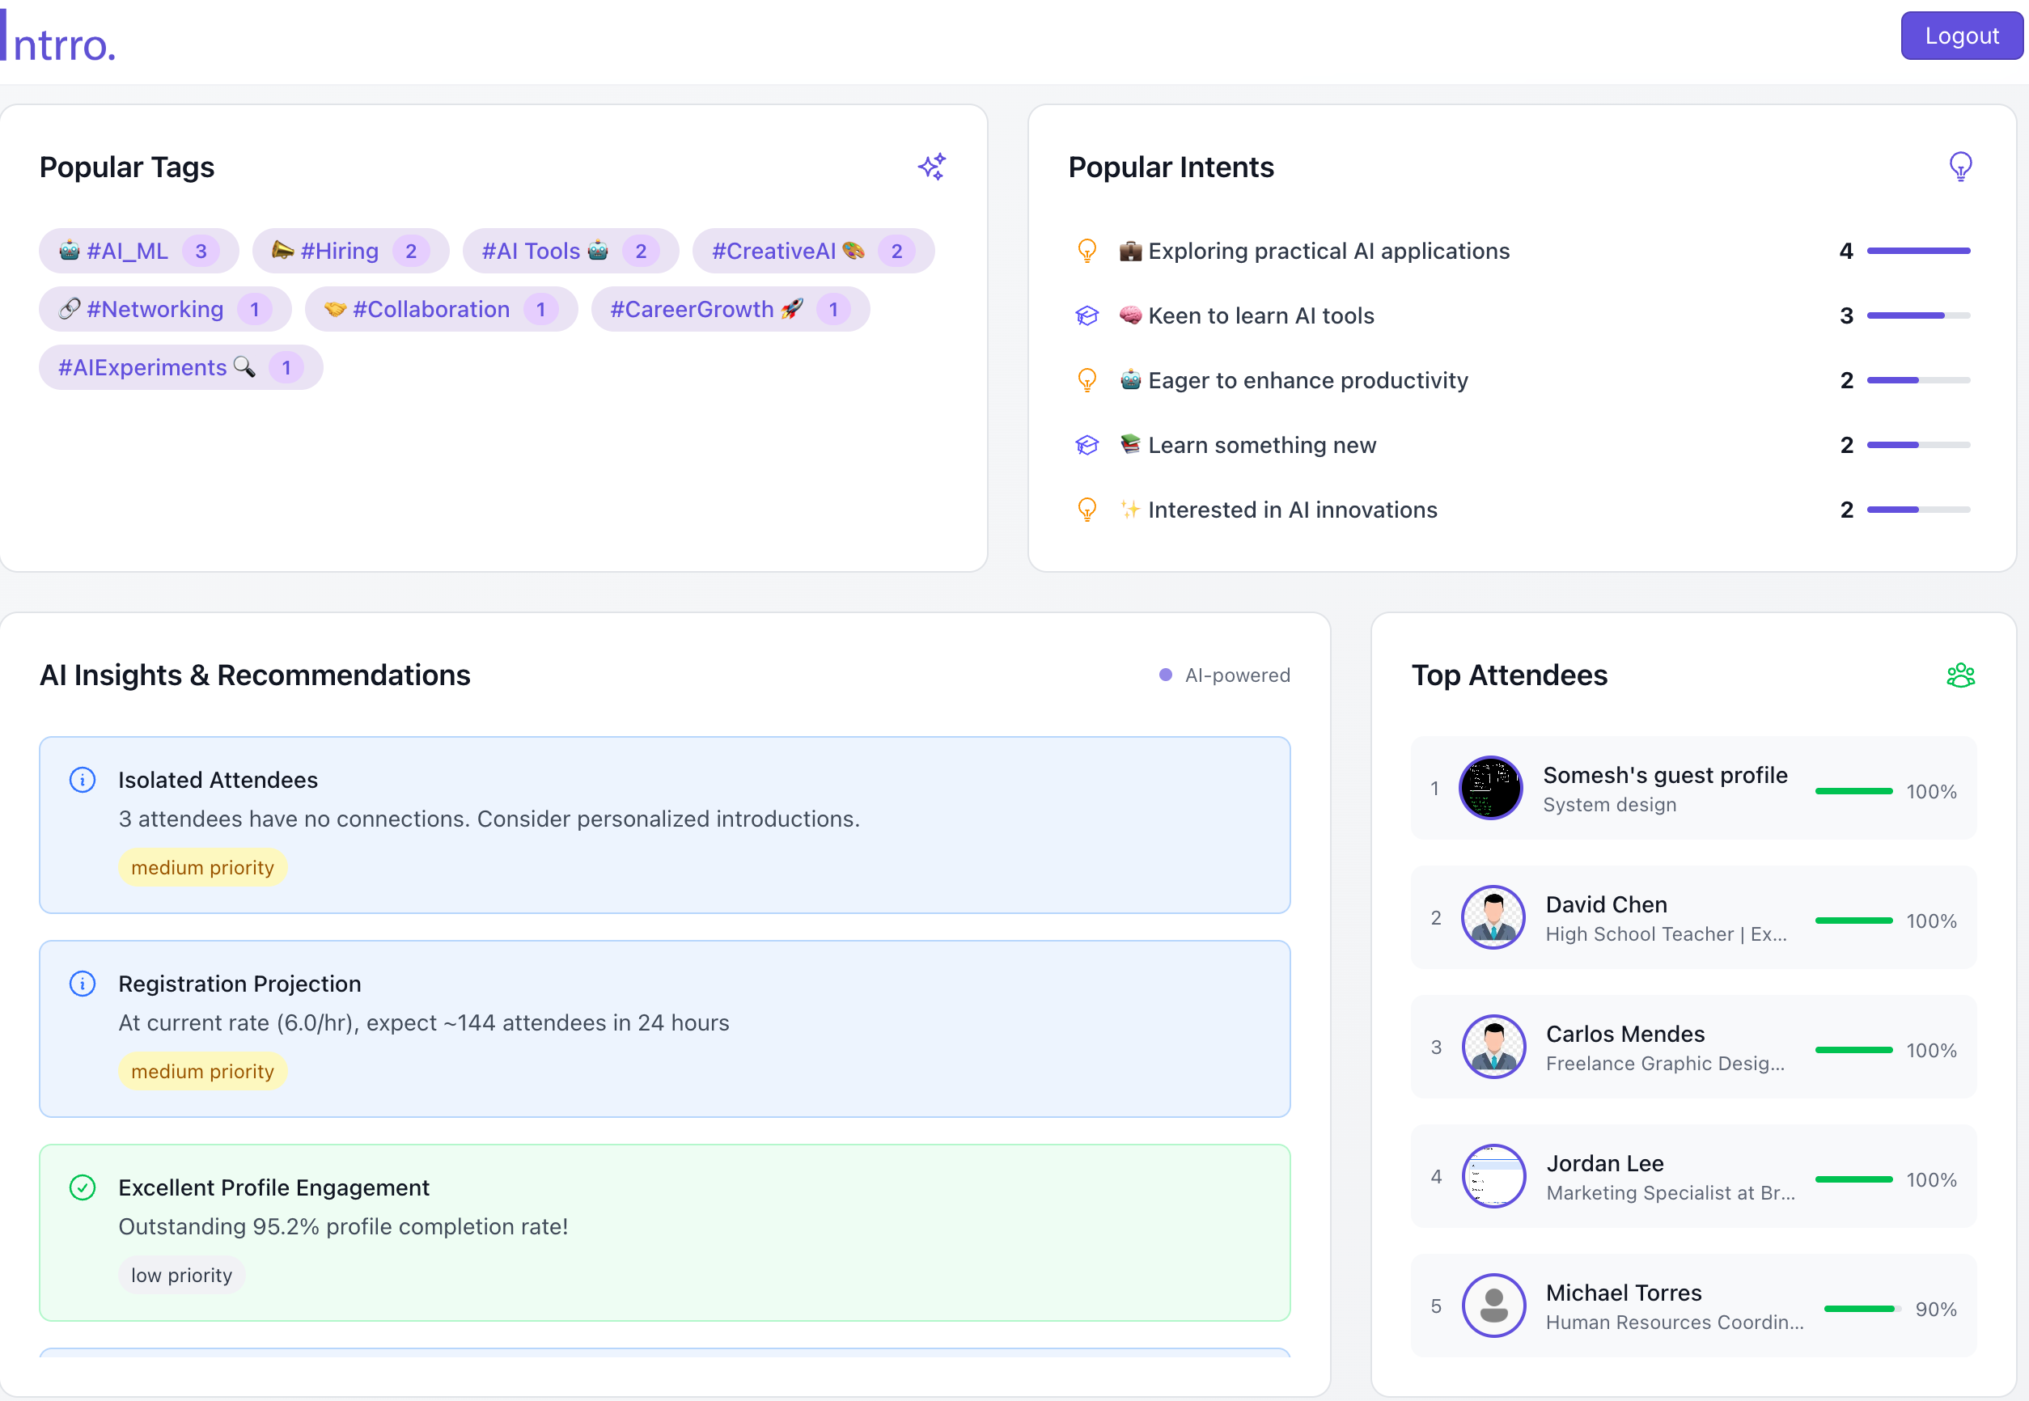Click the lightbulb icon in Popular Intents header
The width and height of the screenshot is (2029, 1401).
tap(1959, 167)
